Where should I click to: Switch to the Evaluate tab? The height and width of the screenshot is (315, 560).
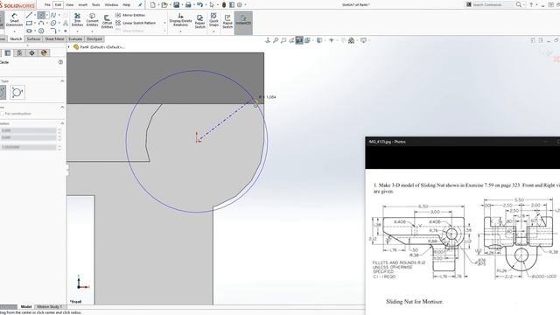point(75,38)
